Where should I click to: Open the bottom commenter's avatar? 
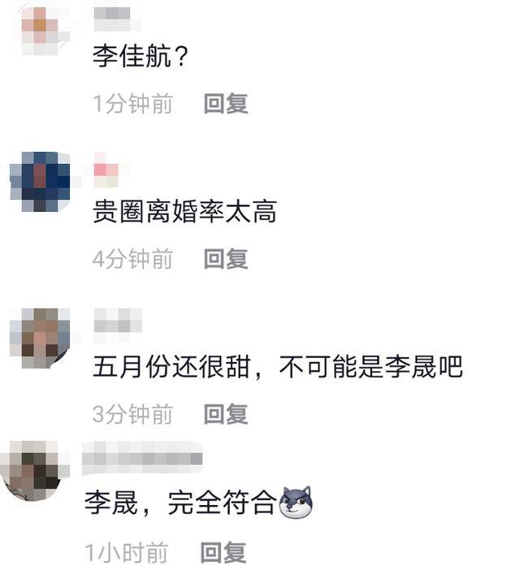click(x=35, y=471)
